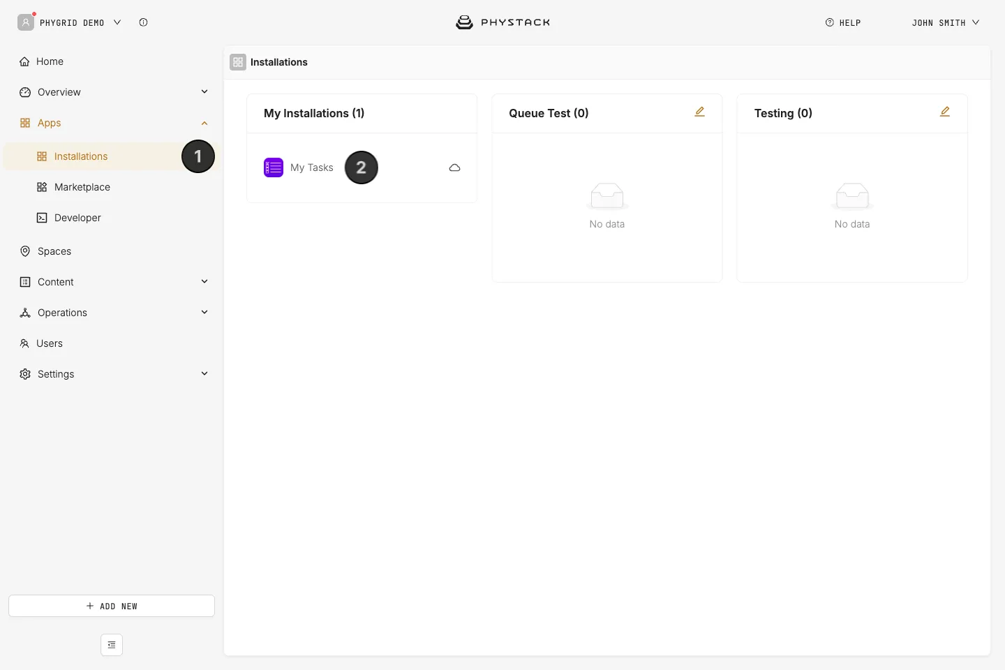Viewport: 1005px width, 670px height.
Task: Click the Overview gauge icon
Action: coord(25,92)
